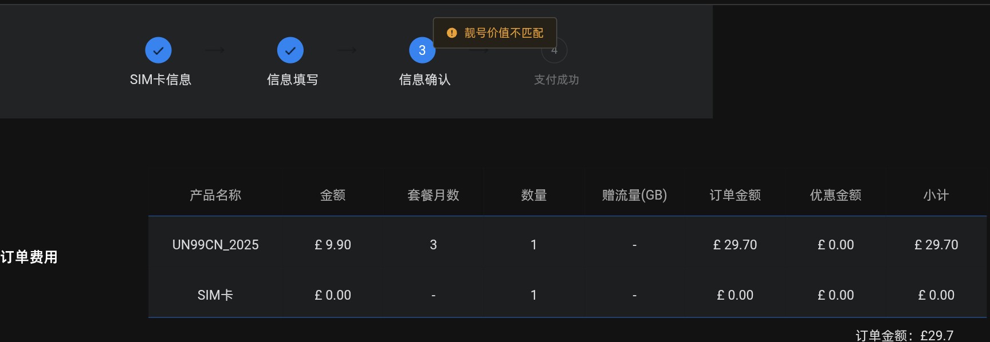Image resolution: width=990 pixels, height=342 pixels.
Task: Click the arrow after the 信息填写 step
Action: pyautogui.click(x=347, y=50)
